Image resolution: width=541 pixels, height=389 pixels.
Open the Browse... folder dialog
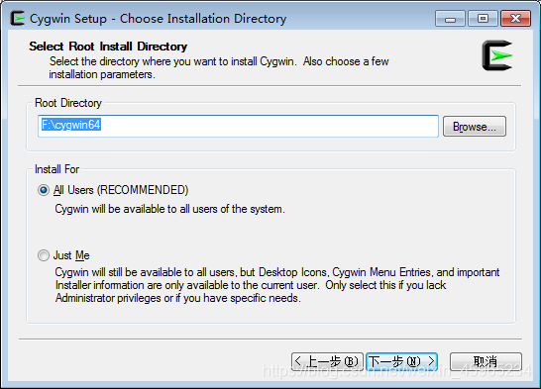tap(475, 127)
